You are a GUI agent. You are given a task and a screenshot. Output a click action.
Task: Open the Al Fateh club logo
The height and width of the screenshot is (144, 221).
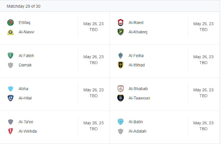(x=10, y=56)
